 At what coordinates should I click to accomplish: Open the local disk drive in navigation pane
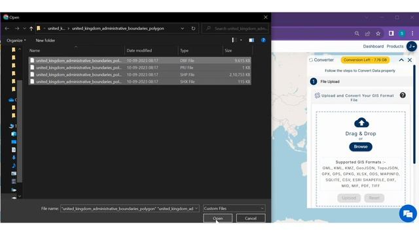(14, 190)
